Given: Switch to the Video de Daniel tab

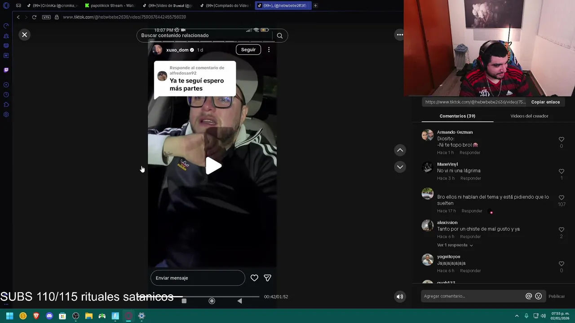Looking at the screenshot, I should point(167,5).
